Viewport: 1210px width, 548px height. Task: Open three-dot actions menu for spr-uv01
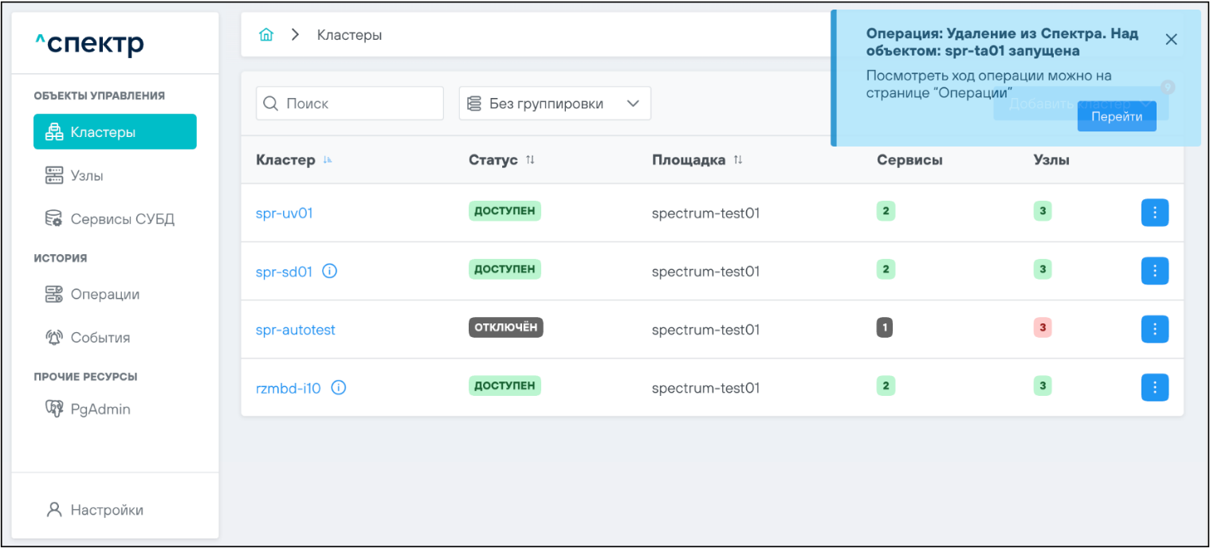click(x=1154, y=213)
